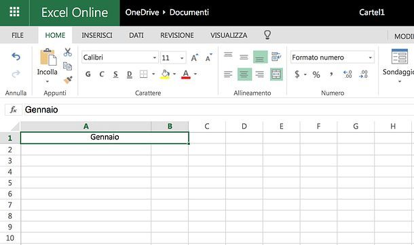The width and height of the screenshot is (414, 245).
Task: Select the merged cell with Gennaio
Action: coord(105,138)
